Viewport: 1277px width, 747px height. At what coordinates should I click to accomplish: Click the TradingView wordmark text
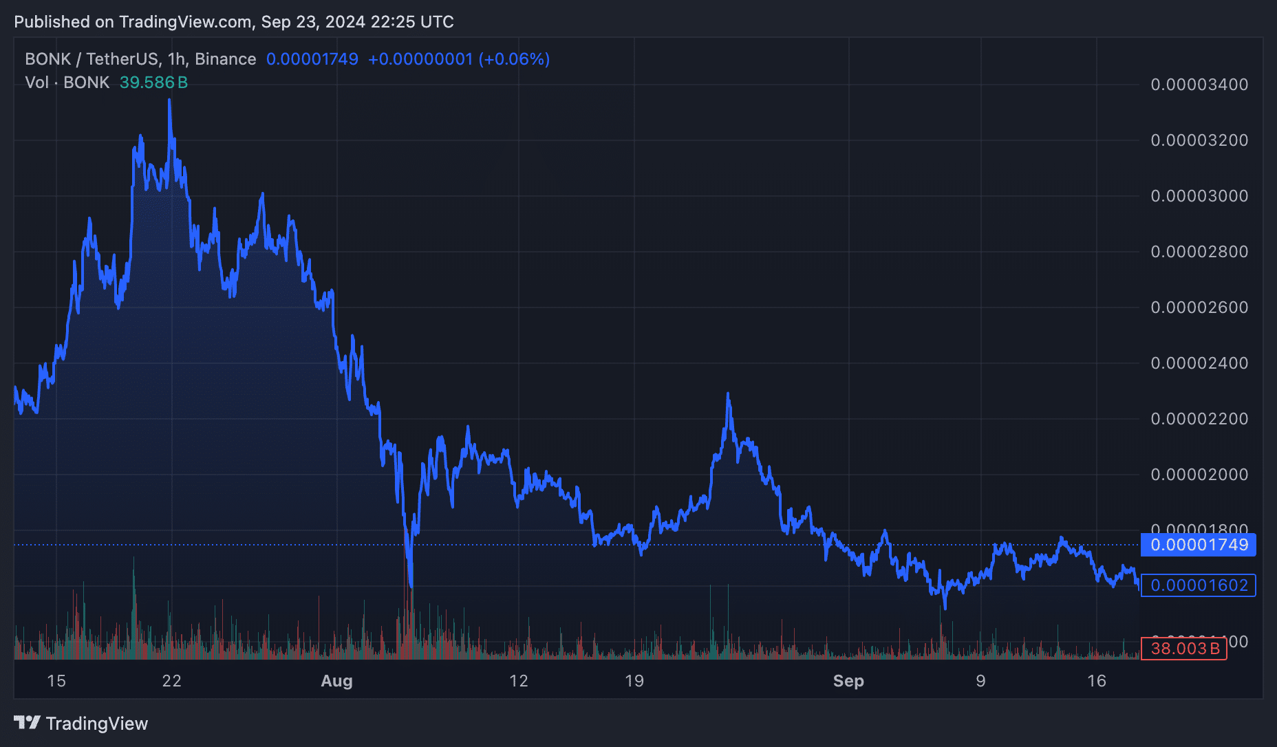(97, 724)
